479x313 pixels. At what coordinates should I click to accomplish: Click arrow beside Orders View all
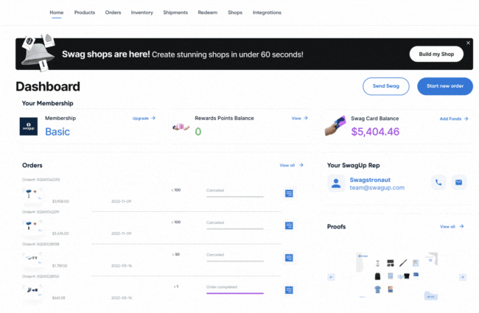click(x=301, y=165)
